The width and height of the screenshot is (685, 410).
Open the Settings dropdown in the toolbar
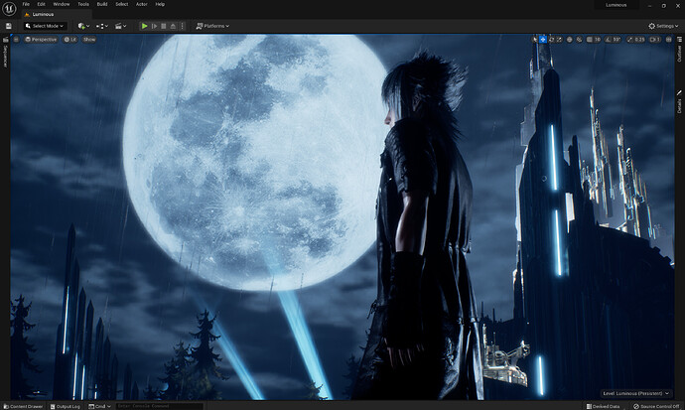coord(663,26)
